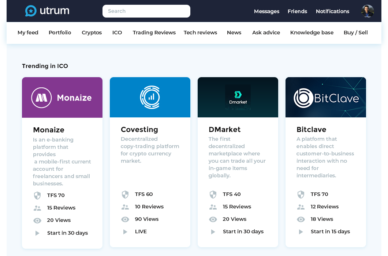Click "TFS 70" on Bitclave card
The height and width of the screenshot is (256, 388).
point(320,195)
